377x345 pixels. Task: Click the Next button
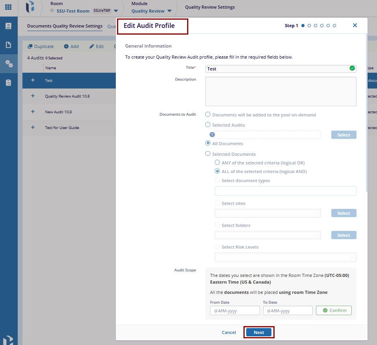click(259, 332)
